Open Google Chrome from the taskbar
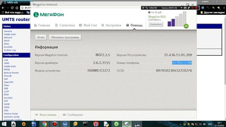 [44, 124]
